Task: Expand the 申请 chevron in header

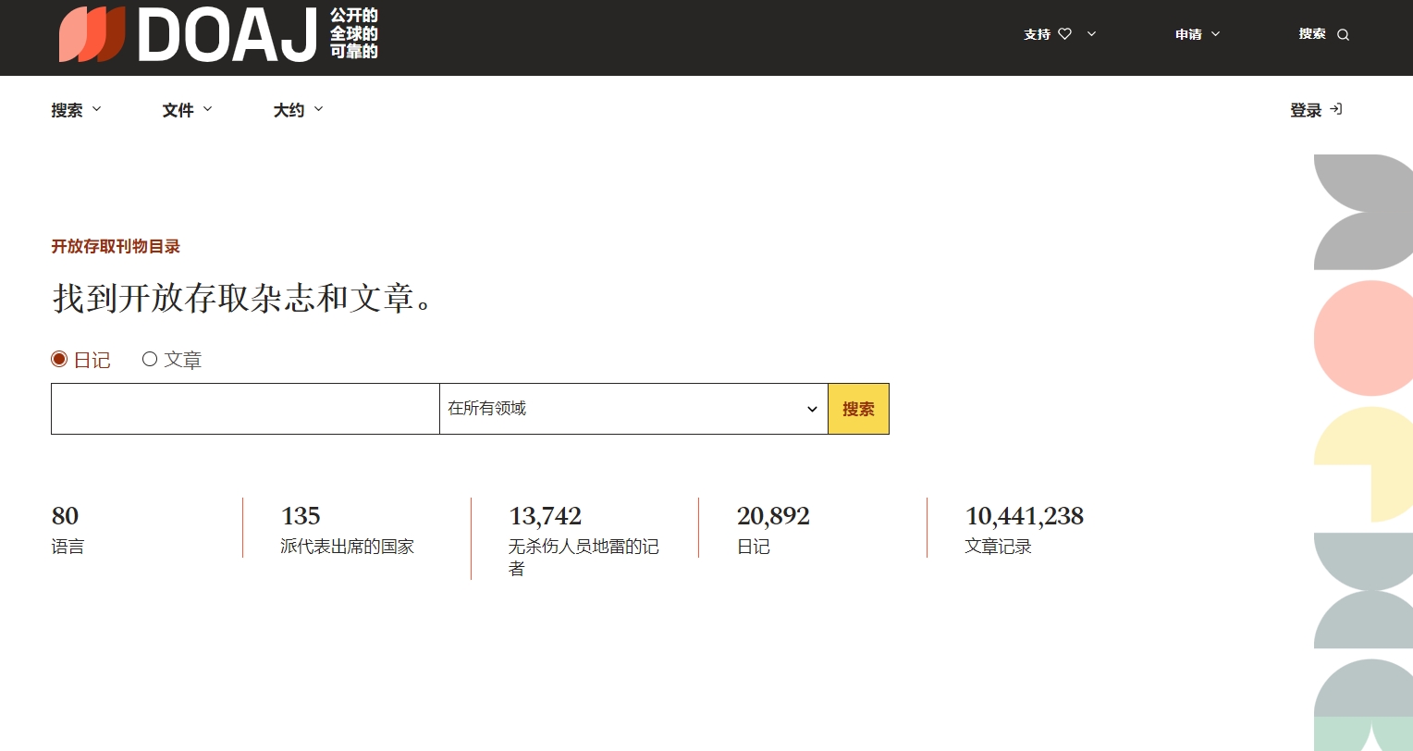Action: tap(1215, 34)
